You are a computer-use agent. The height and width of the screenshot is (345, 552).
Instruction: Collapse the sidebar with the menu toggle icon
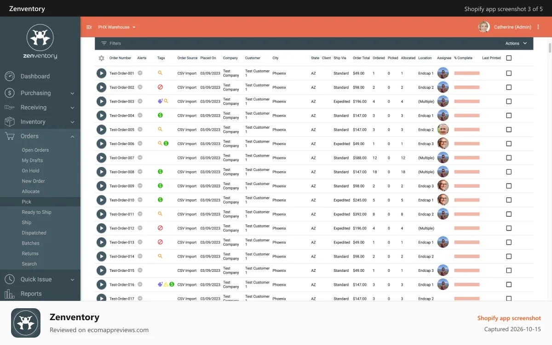tap(89, 27)
